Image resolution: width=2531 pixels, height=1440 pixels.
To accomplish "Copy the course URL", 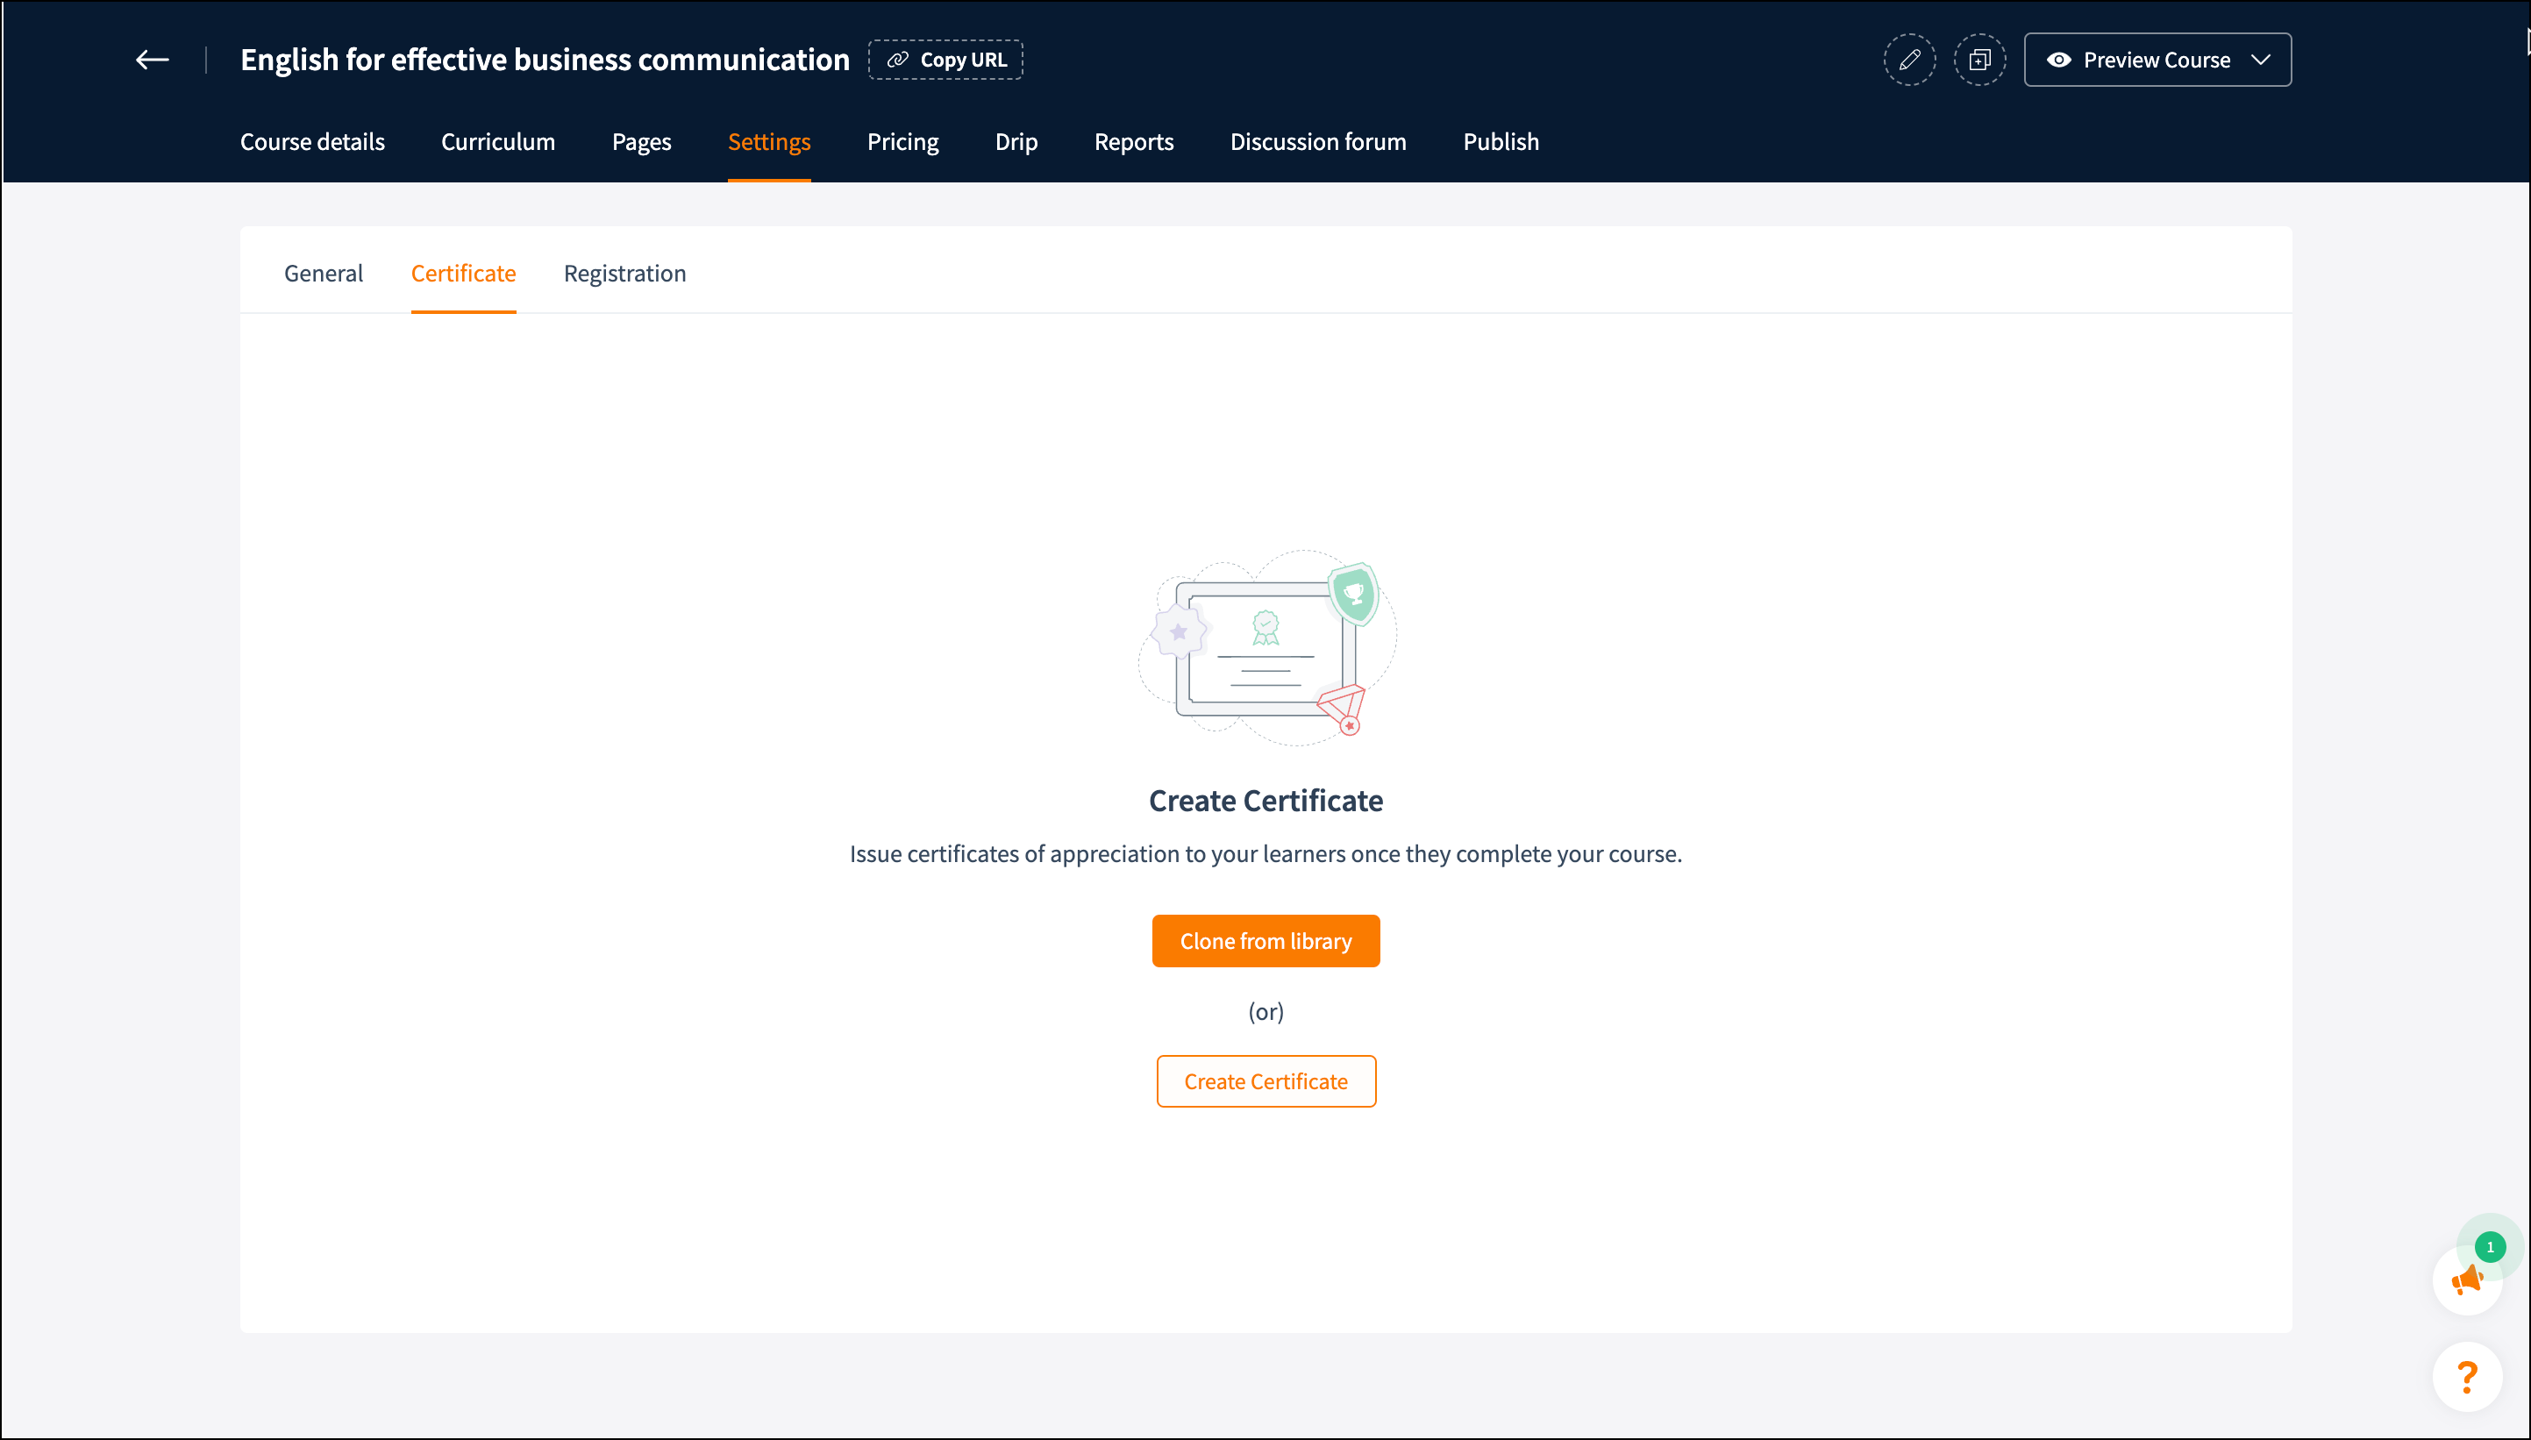I will (945, 61).
